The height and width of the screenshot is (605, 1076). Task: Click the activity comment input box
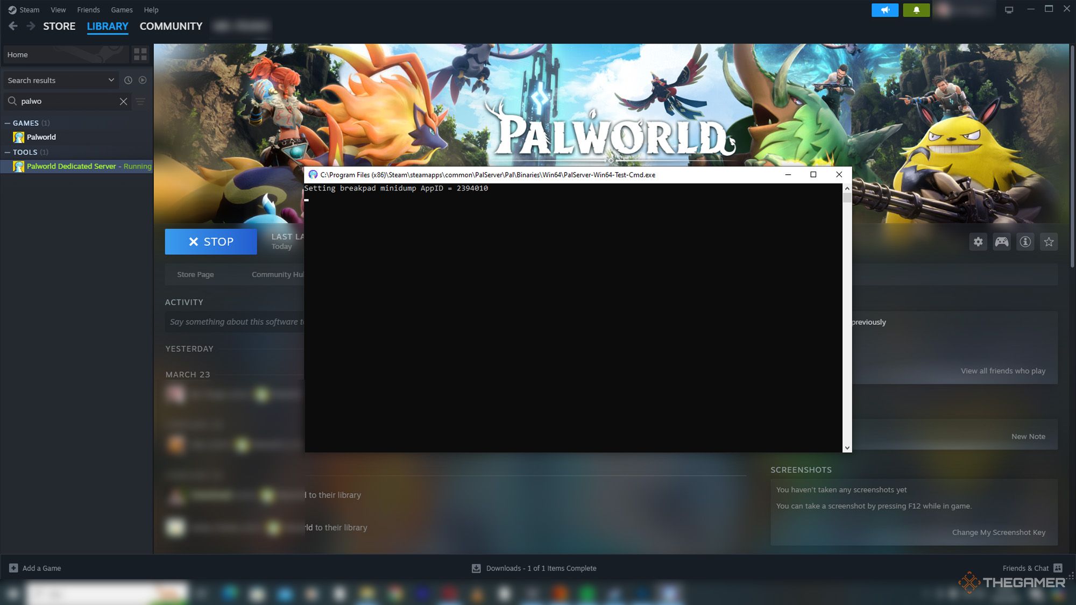(x=235, y=322)
